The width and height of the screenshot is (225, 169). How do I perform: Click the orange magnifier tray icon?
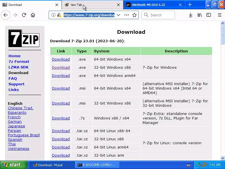click(204, 165)
